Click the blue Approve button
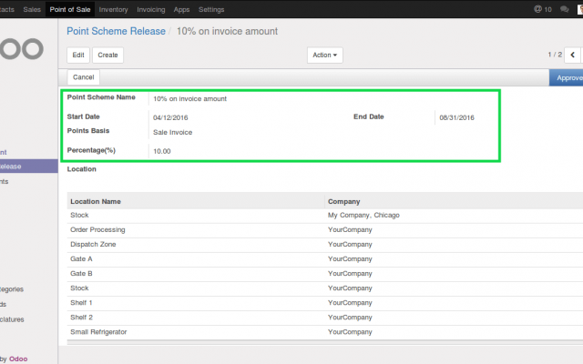This screenshot has width=583, height=364. (x=568, y=77)
